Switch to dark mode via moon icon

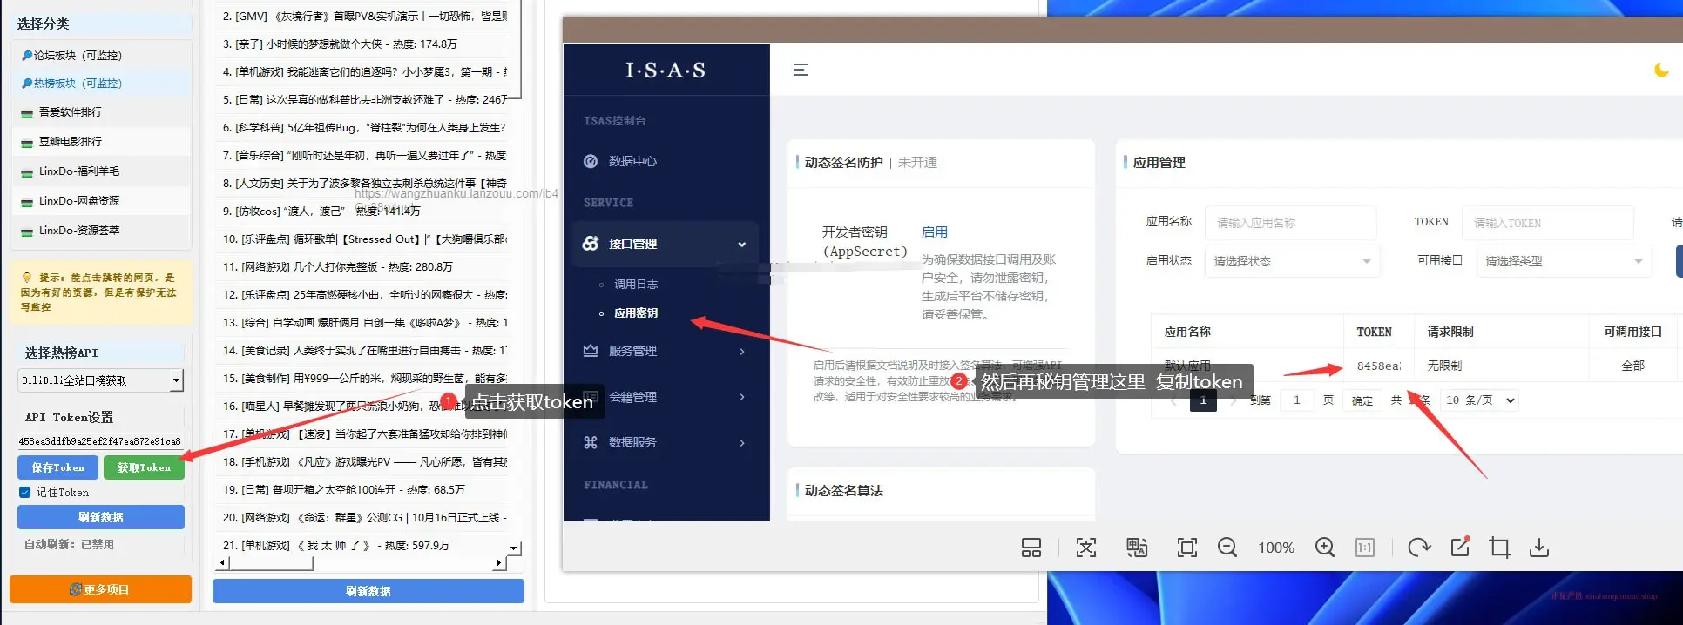(x=1661, y=70)
